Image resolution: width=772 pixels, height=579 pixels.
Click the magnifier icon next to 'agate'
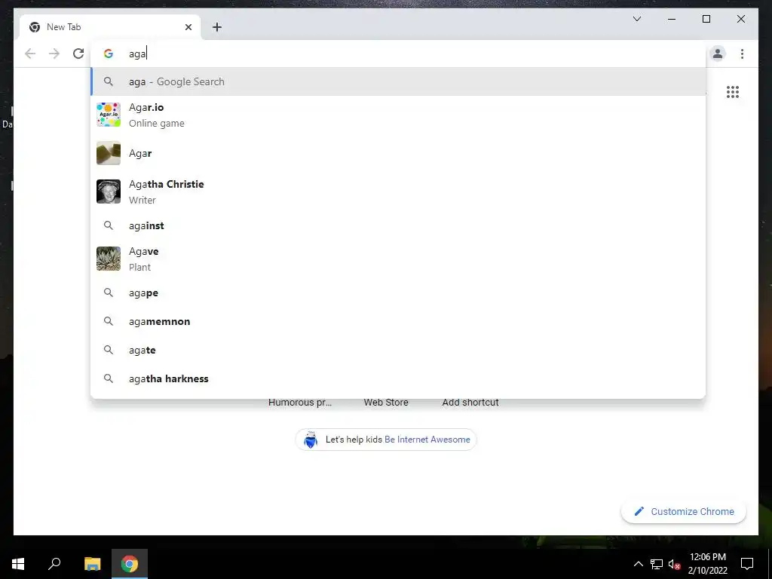tap(109, 350)
